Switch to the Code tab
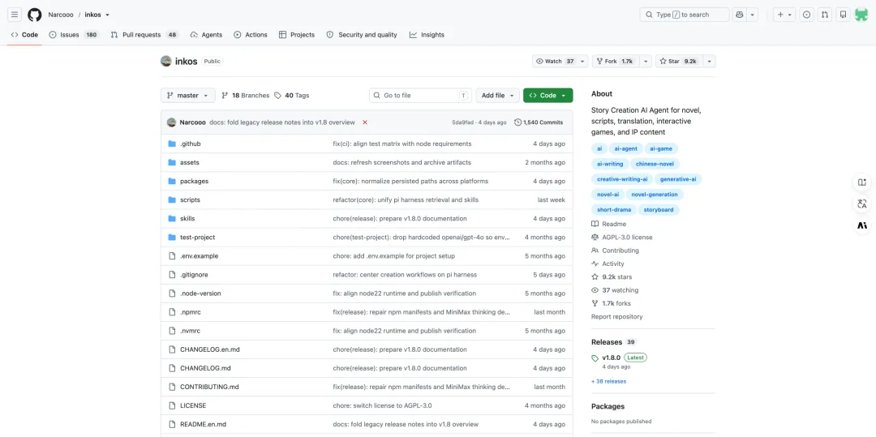This screenshot has width=876, height=437. coord(24,35)
